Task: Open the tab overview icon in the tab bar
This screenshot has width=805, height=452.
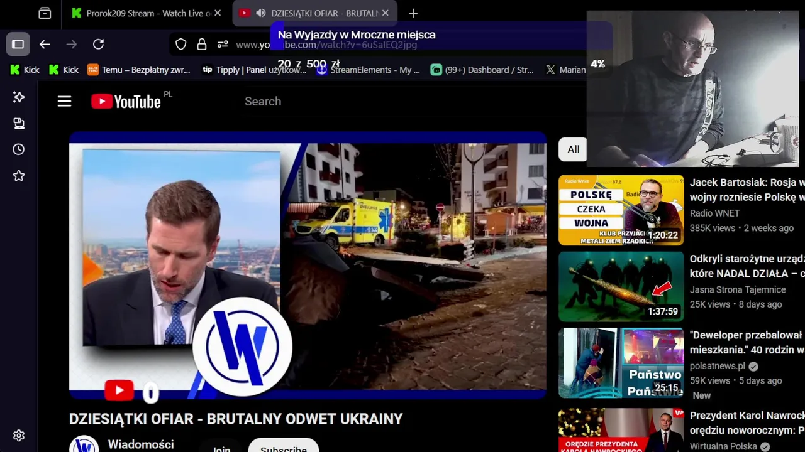Action: pos(45,13)
